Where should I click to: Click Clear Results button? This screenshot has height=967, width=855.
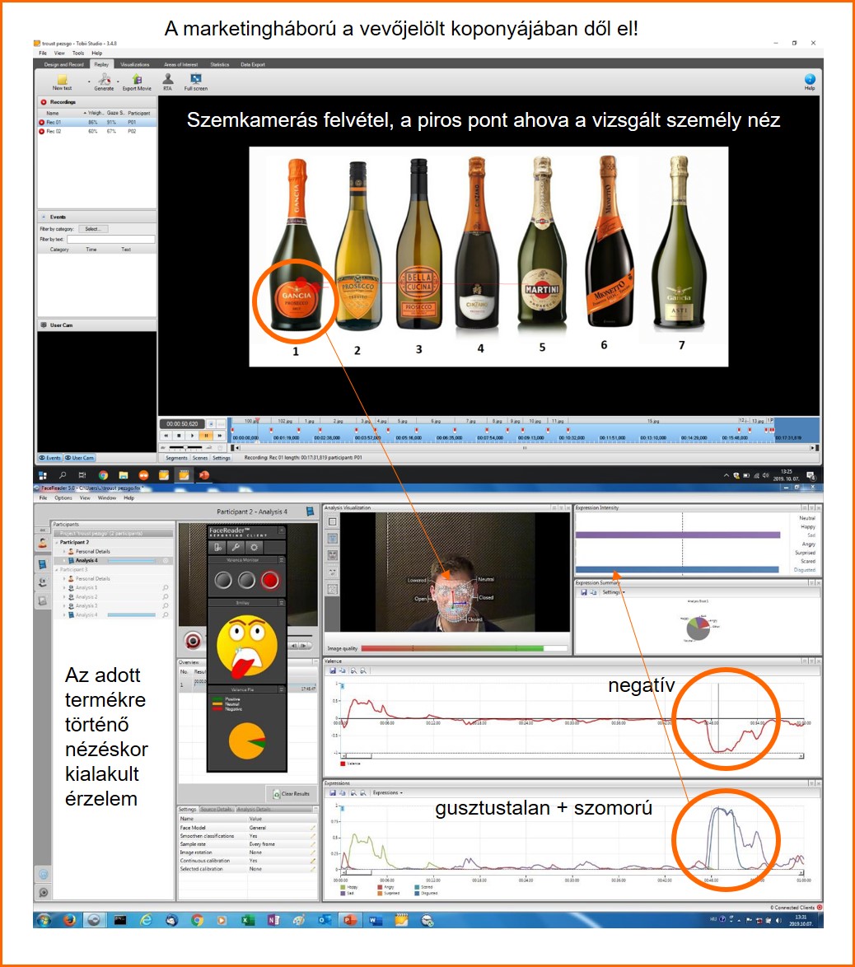coord(291,794)
